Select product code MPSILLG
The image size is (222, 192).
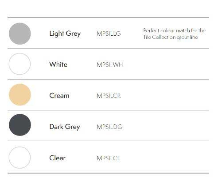coord(109,34)
